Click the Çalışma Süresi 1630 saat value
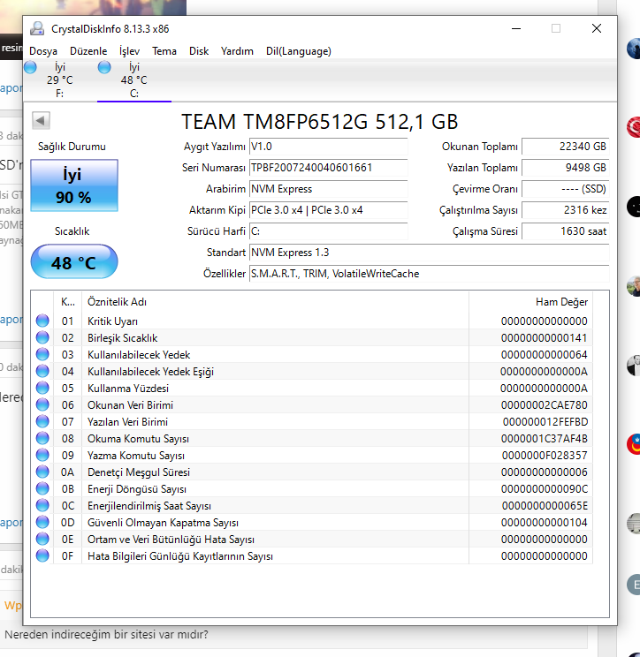Viewport: 640px width, 657px height. [x=566, y=231]
